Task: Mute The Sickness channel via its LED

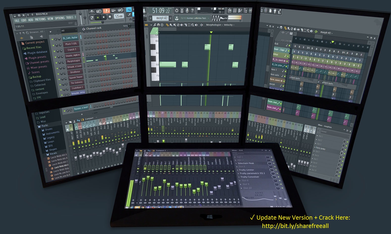Action: 60,85
